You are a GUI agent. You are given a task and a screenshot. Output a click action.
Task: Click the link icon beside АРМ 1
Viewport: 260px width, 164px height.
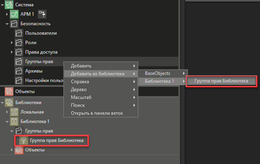click(x=42, y=14)
